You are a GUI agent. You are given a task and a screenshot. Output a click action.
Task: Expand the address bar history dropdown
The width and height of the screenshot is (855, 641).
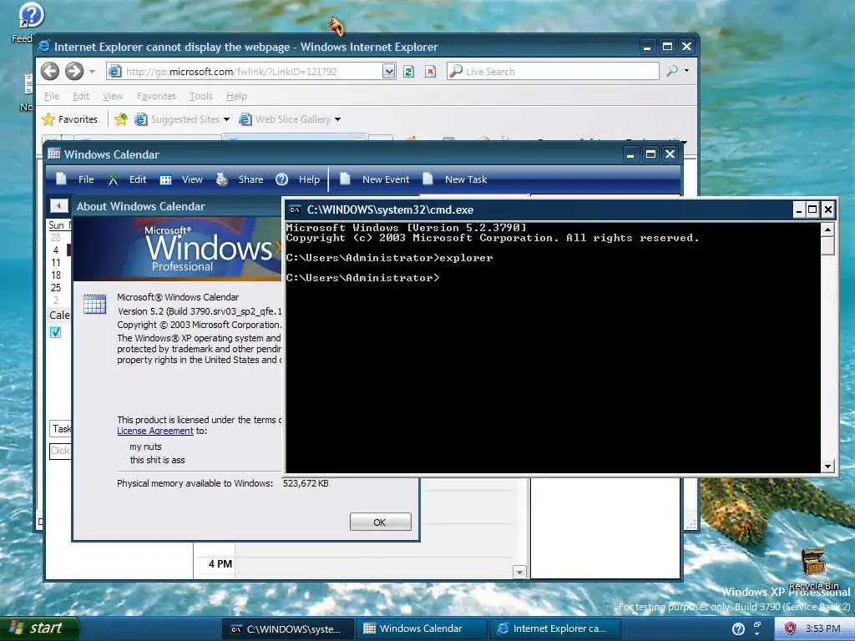tap(388, 72)
